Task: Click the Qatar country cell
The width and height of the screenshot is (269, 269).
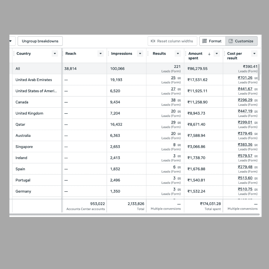Action: (x=37, y=124)
